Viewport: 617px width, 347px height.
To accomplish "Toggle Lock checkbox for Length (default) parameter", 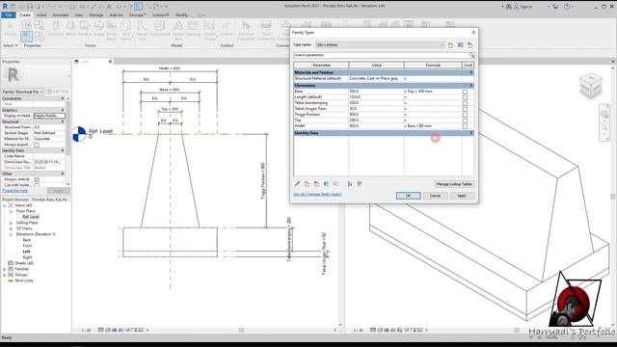I will coord(465,97).
